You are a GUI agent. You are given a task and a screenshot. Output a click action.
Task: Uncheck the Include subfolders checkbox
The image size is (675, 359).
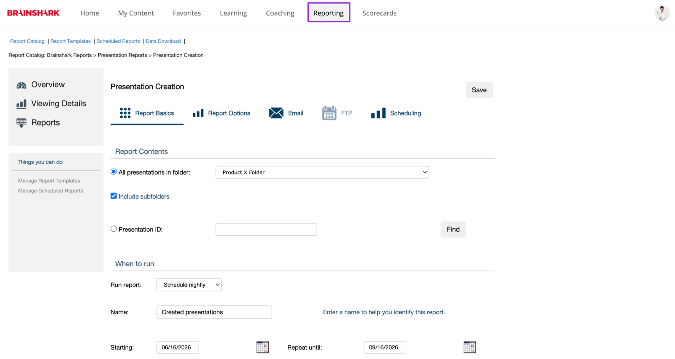point(113,196)
